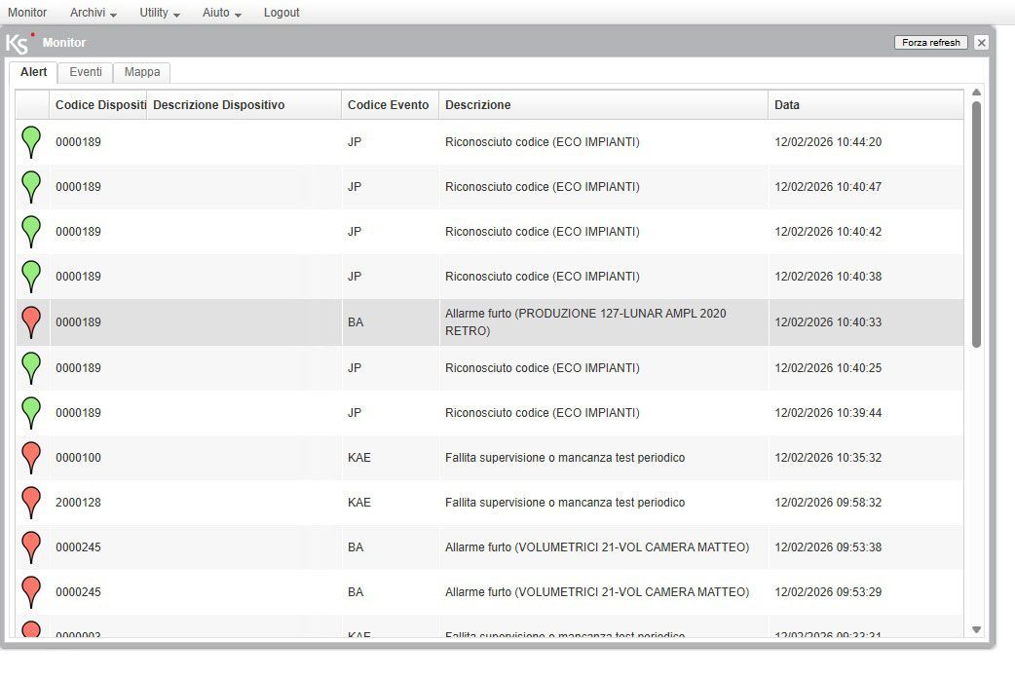Open the Mappa tab
This screenshot has width=1015, height=678.
click(x=142, y=72)
